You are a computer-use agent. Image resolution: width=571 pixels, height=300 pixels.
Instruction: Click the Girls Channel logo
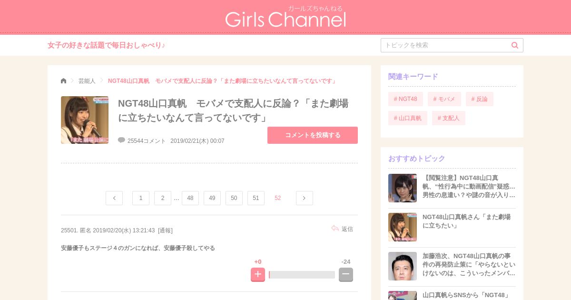(x=285, y=17)
